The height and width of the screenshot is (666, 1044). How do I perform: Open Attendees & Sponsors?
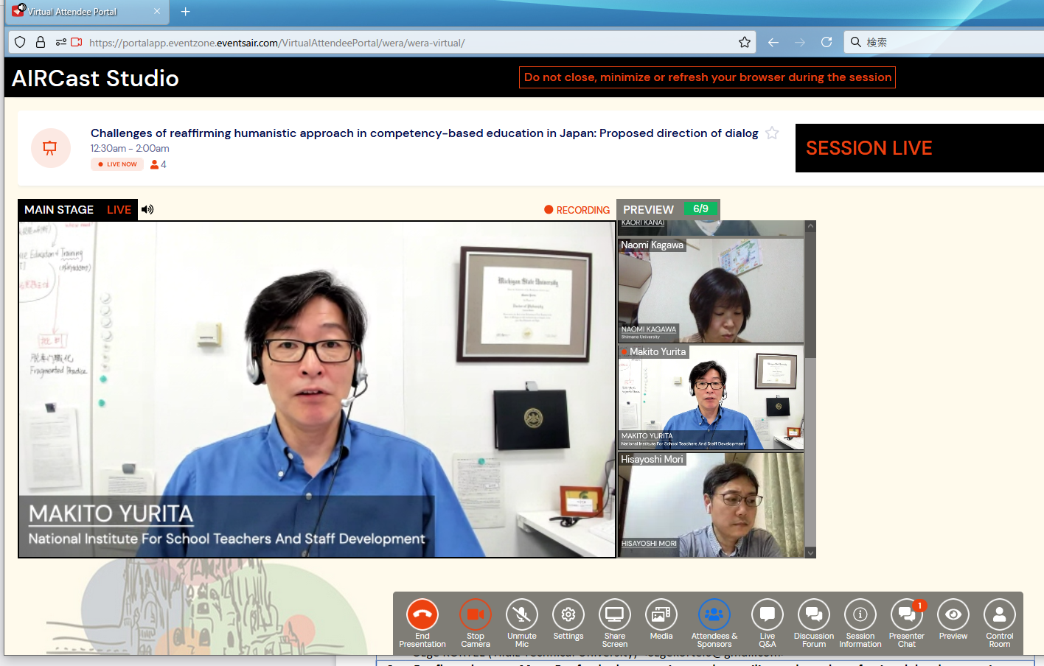[x=714, y=614]
